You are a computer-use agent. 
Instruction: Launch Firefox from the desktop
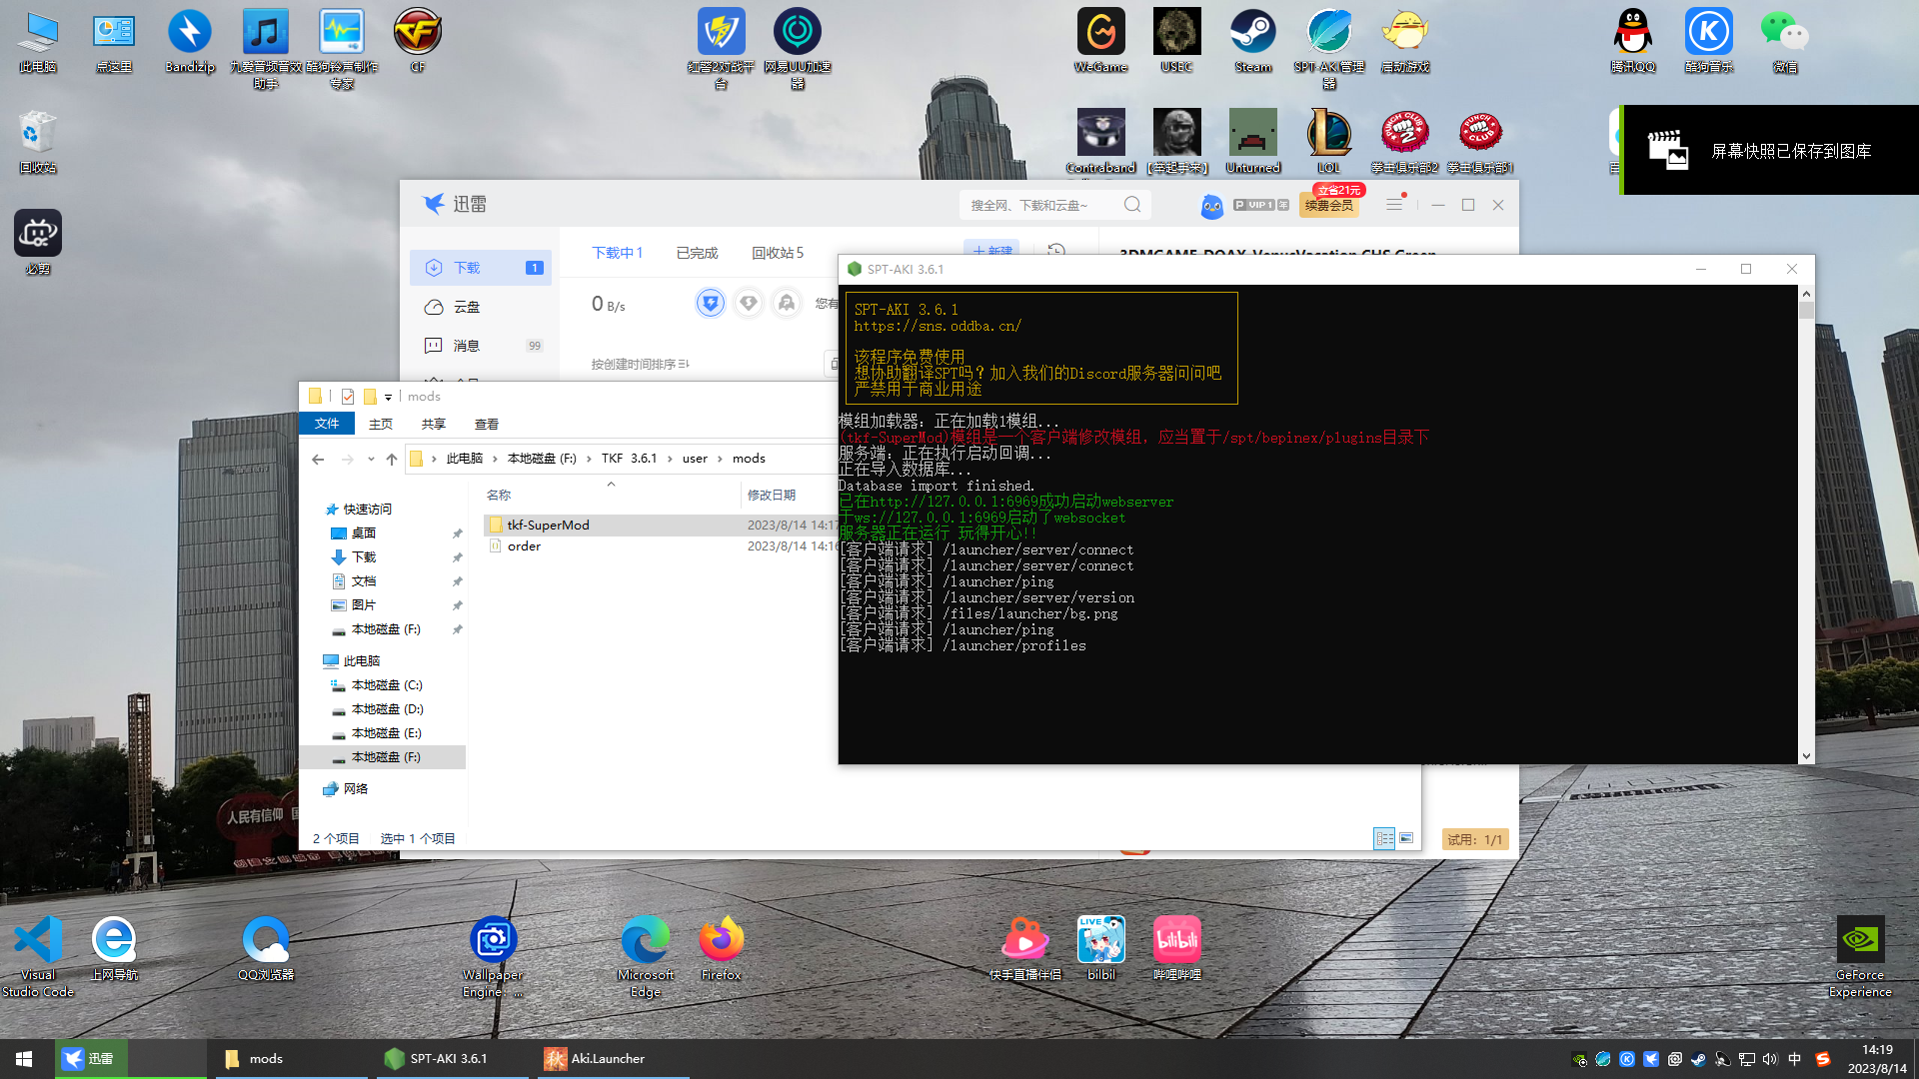(x=721, y=948)
